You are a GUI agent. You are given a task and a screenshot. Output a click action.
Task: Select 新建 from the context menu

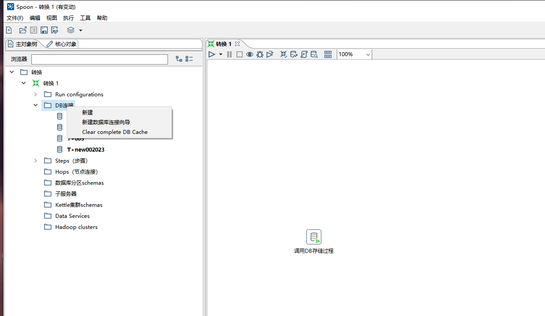(88, 112)
